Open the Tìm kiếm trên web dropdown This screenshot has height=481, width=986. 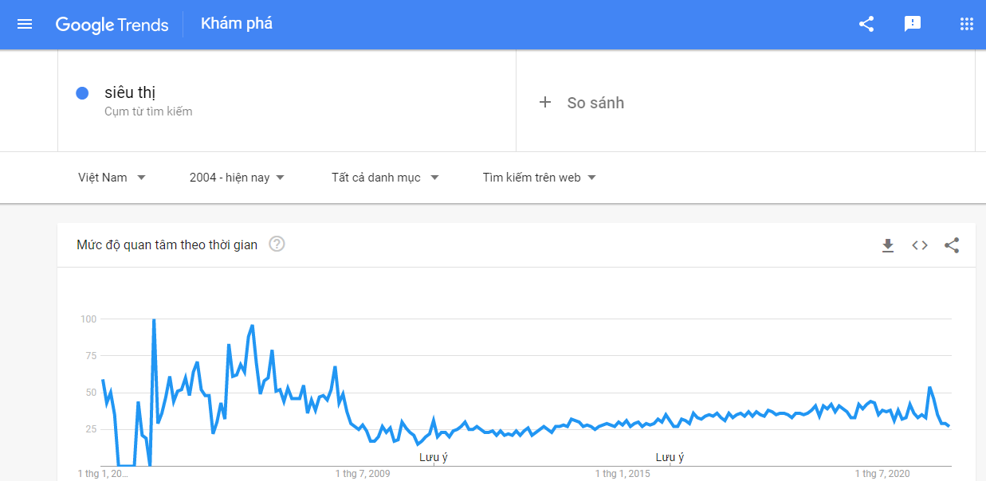(539, 178)
